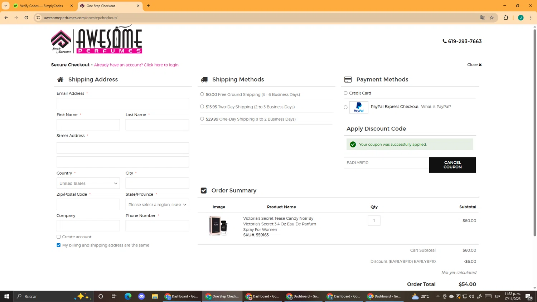This screenshot has height=302, width=537.
Task: Select $29.99 One-Day Shipping option
Action: click(202, 118)
